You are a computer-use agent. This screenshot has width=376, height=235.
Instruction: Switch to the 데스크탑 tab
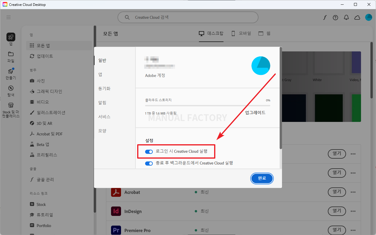[211, 33]
